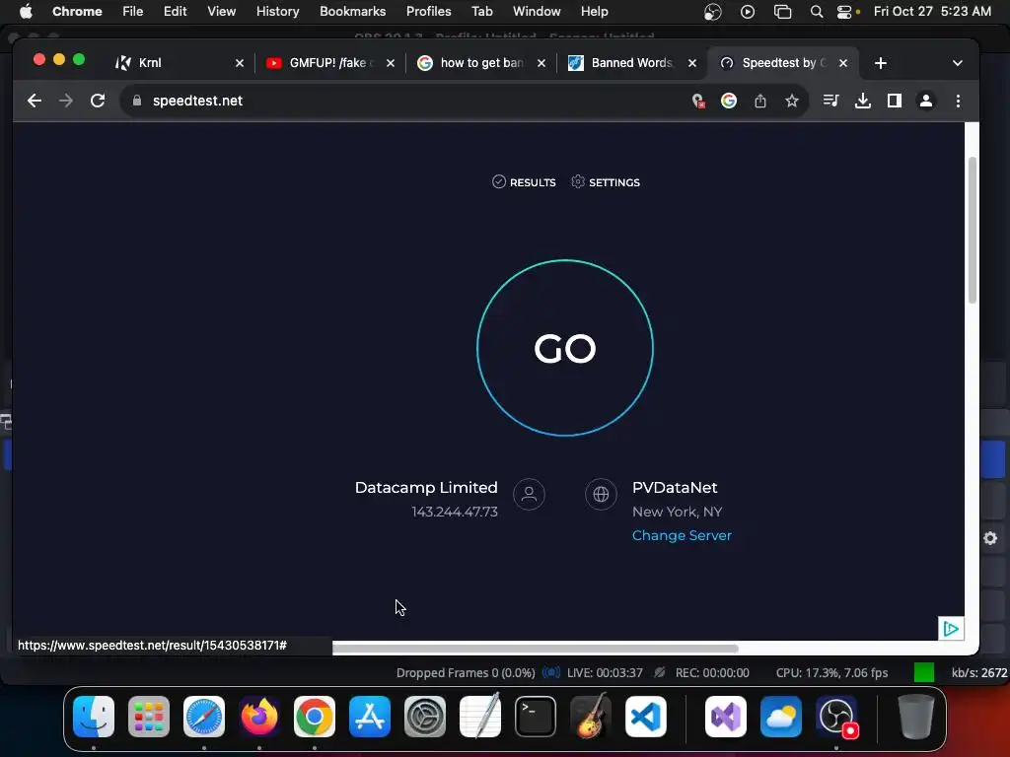Screen dimensions: 1010x757
Task: Click the gear icon in OBS window behind
Action: tap(990, 538)
